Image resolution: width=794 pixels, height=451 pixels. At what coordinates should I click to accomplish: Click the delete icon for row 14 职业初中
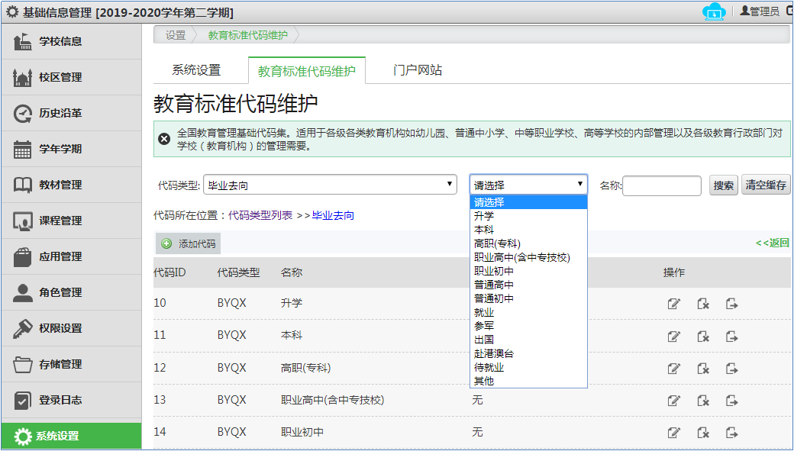tap(703, 433)
